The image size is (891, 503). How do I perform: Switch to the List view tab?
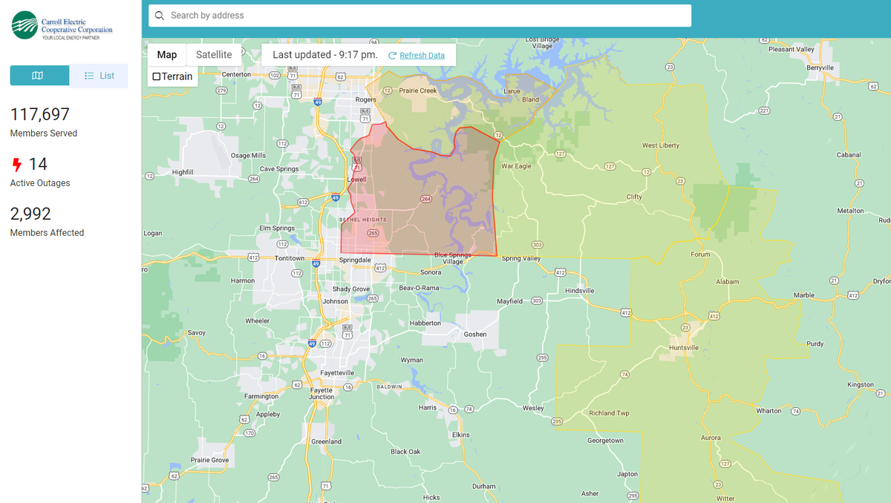click(99, 76)
